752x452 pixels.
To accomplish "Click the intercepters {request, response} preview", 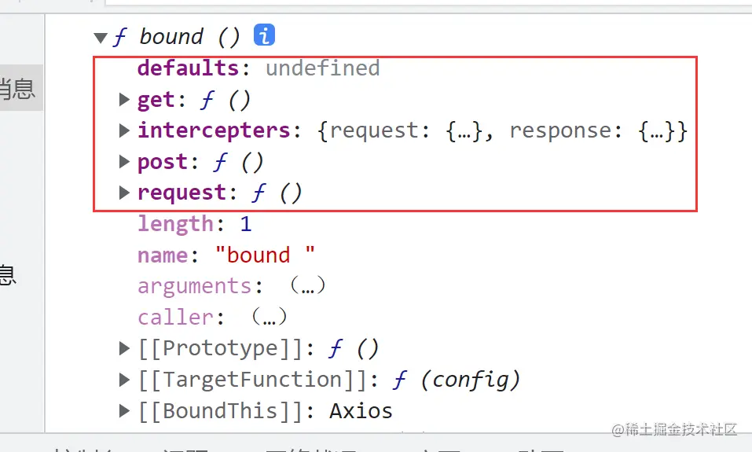I will coord(503,130).
